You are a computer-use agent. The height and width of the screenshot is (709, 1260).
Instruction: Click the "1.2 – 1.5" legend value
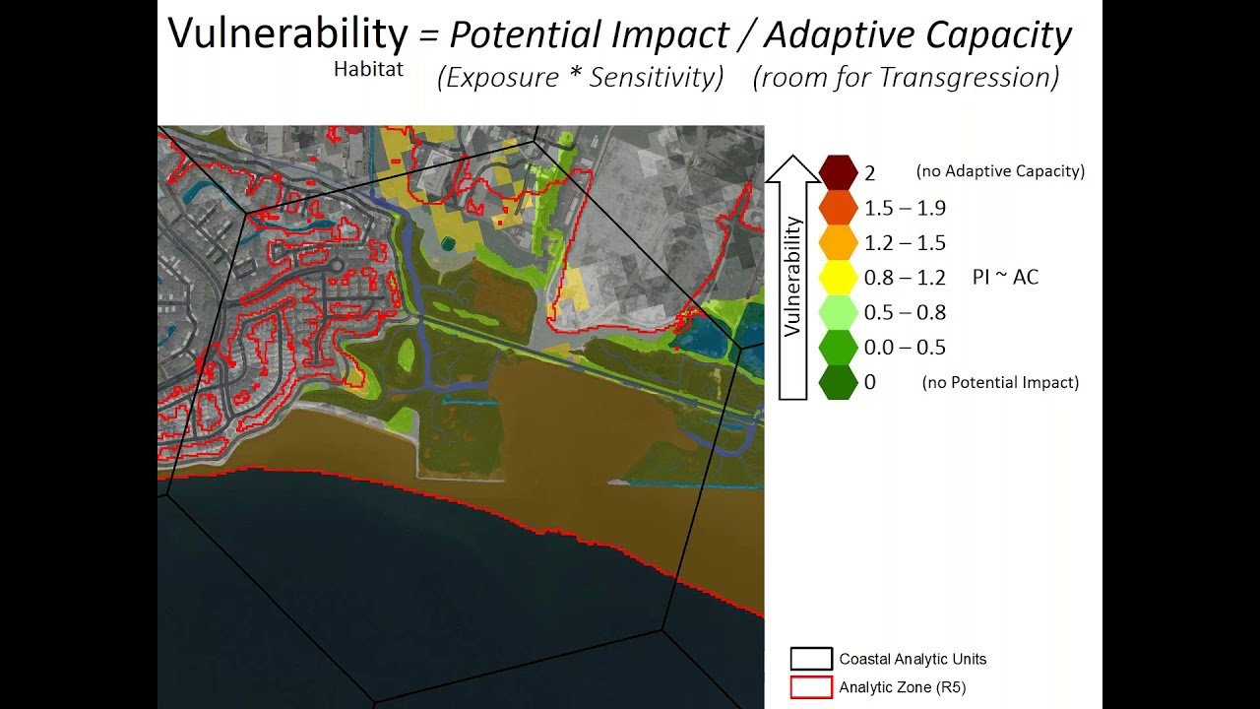[x=905, y=242]
